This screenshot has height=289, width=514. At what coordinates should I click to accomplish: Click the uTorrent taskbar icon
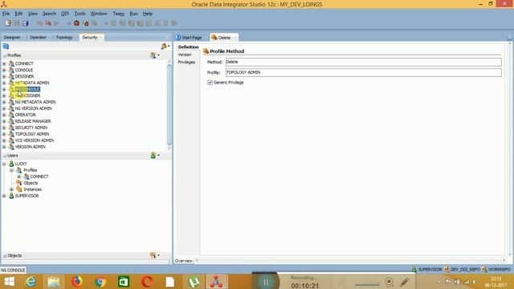point(194,282)
